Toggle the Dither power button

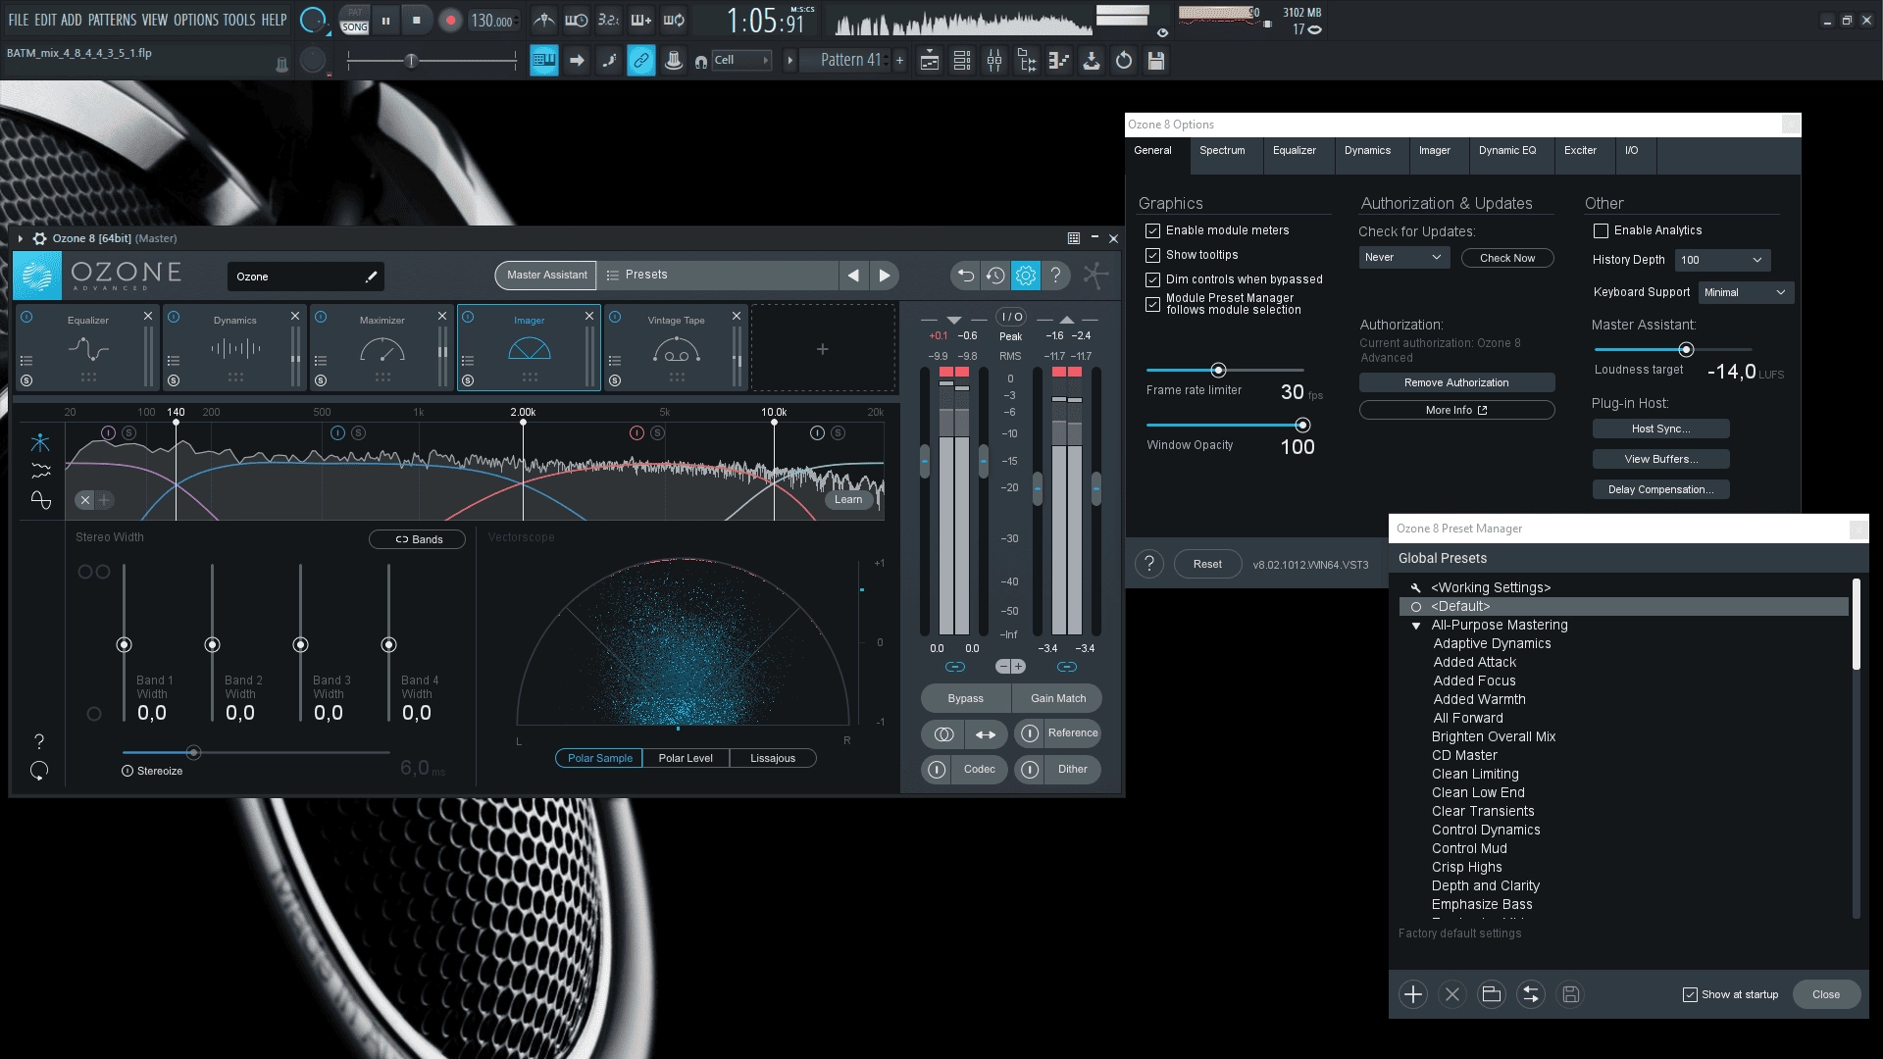(1029, 770)
